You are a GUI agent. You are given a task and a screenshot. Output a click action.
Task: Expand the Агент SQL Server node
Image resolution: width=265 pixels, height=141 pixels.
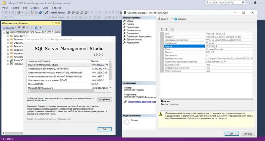8,61
